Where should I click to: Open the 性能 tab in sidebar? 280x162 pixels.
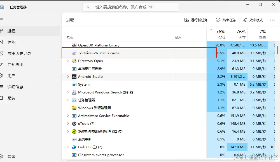11,42
